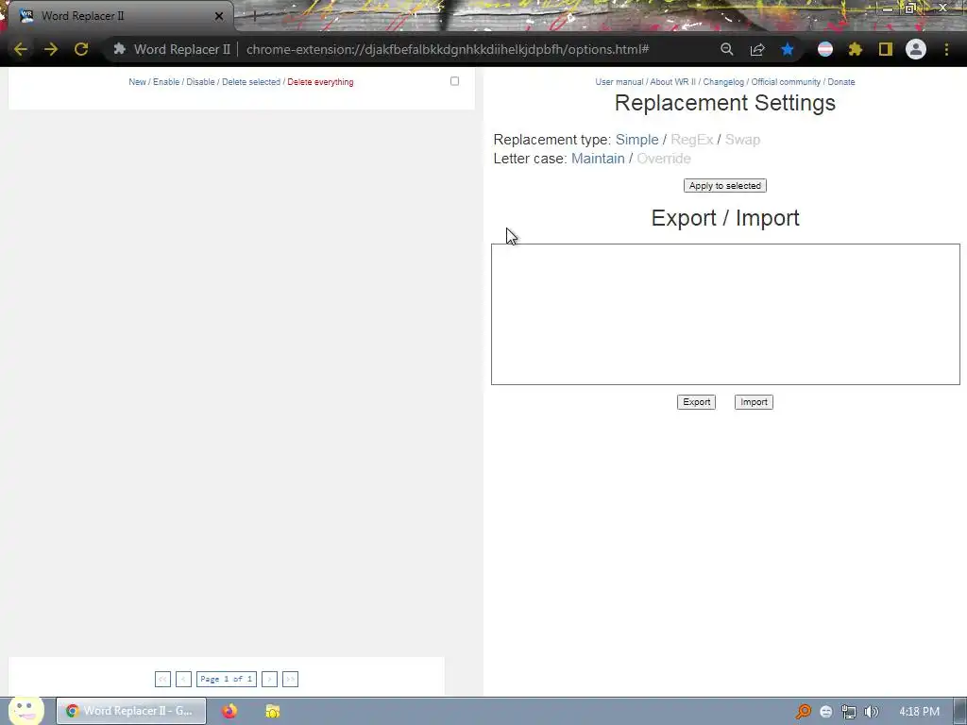Set replacement type to Simple
The width and height of the screenshot is (967, 725).
tap(637, 140)
